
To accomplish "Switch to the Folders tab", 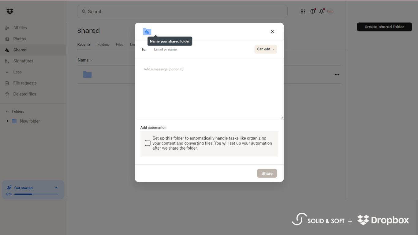I will pos(103,44).
